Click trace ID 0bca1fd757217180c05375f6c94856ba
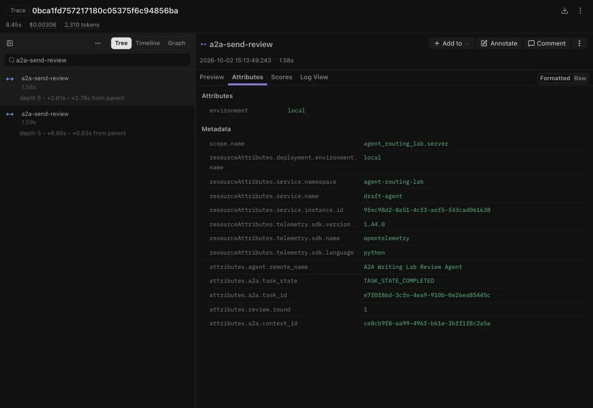Viewport: 593px width, 408px height. pos(105,10)
